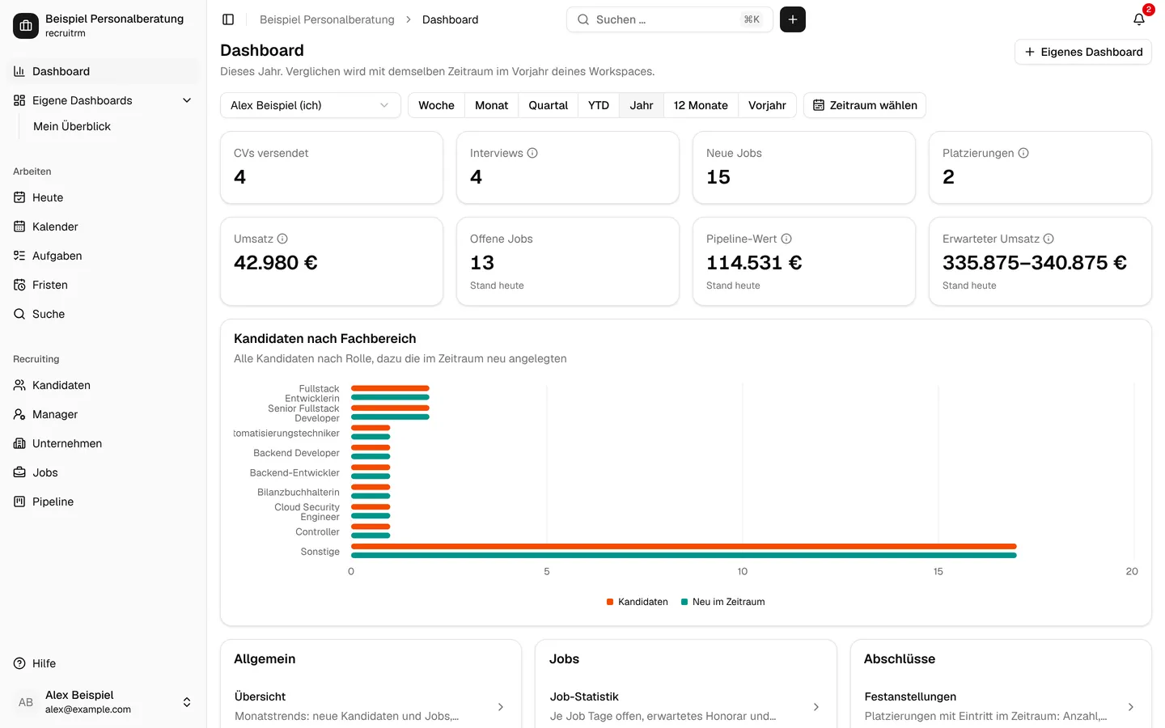Toggle the sidebar panel icon
Image resolution: width=1165 pixels, height=728 pixels.
(228, 19)
